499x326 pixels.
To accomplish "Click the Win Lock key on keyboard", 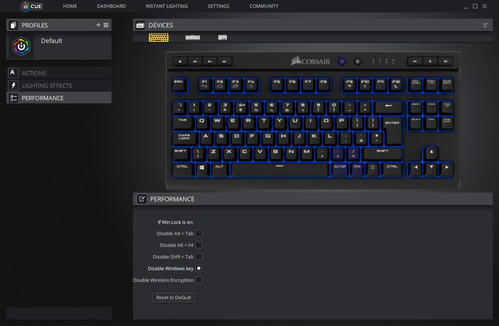I will point(357,61).
